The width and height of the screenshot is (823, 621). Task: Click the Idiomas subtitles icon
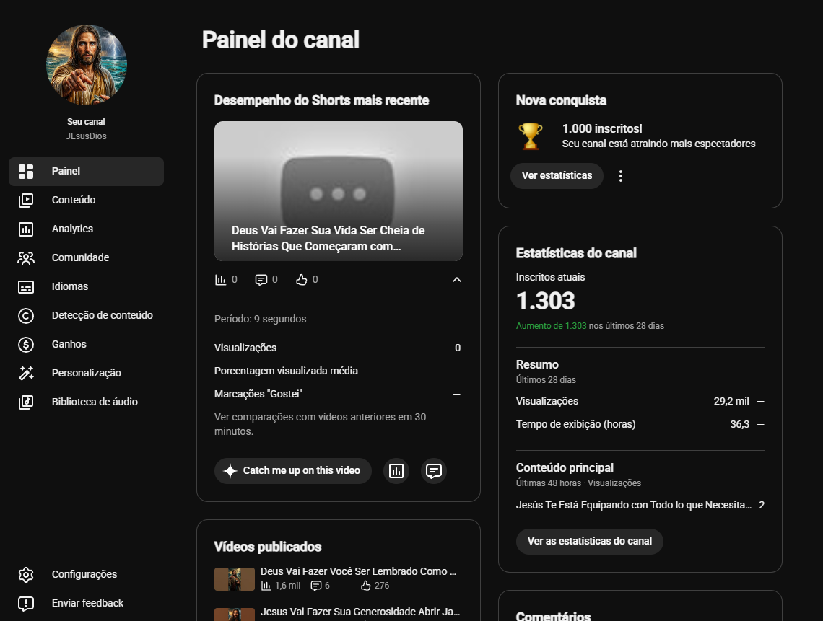pyautogui.click(x=26, y=287)
